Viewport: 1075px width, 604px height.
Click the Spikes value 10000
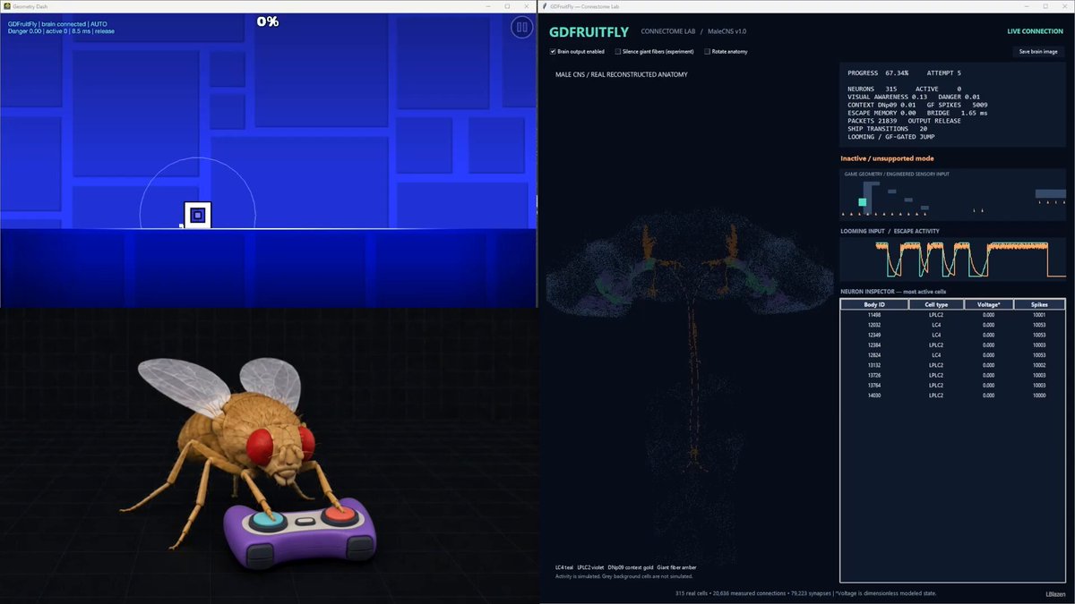[x=1039, y=396]
